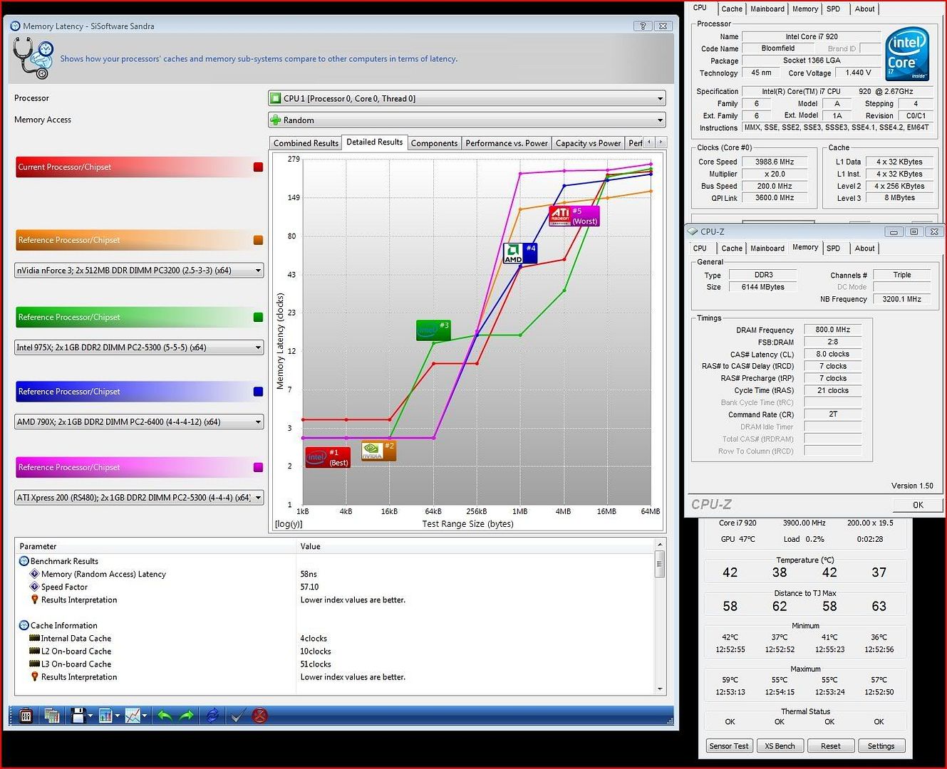Click the blue reference chipset color swatch
Screen dimensions: 947x769
tap(258, 392)
